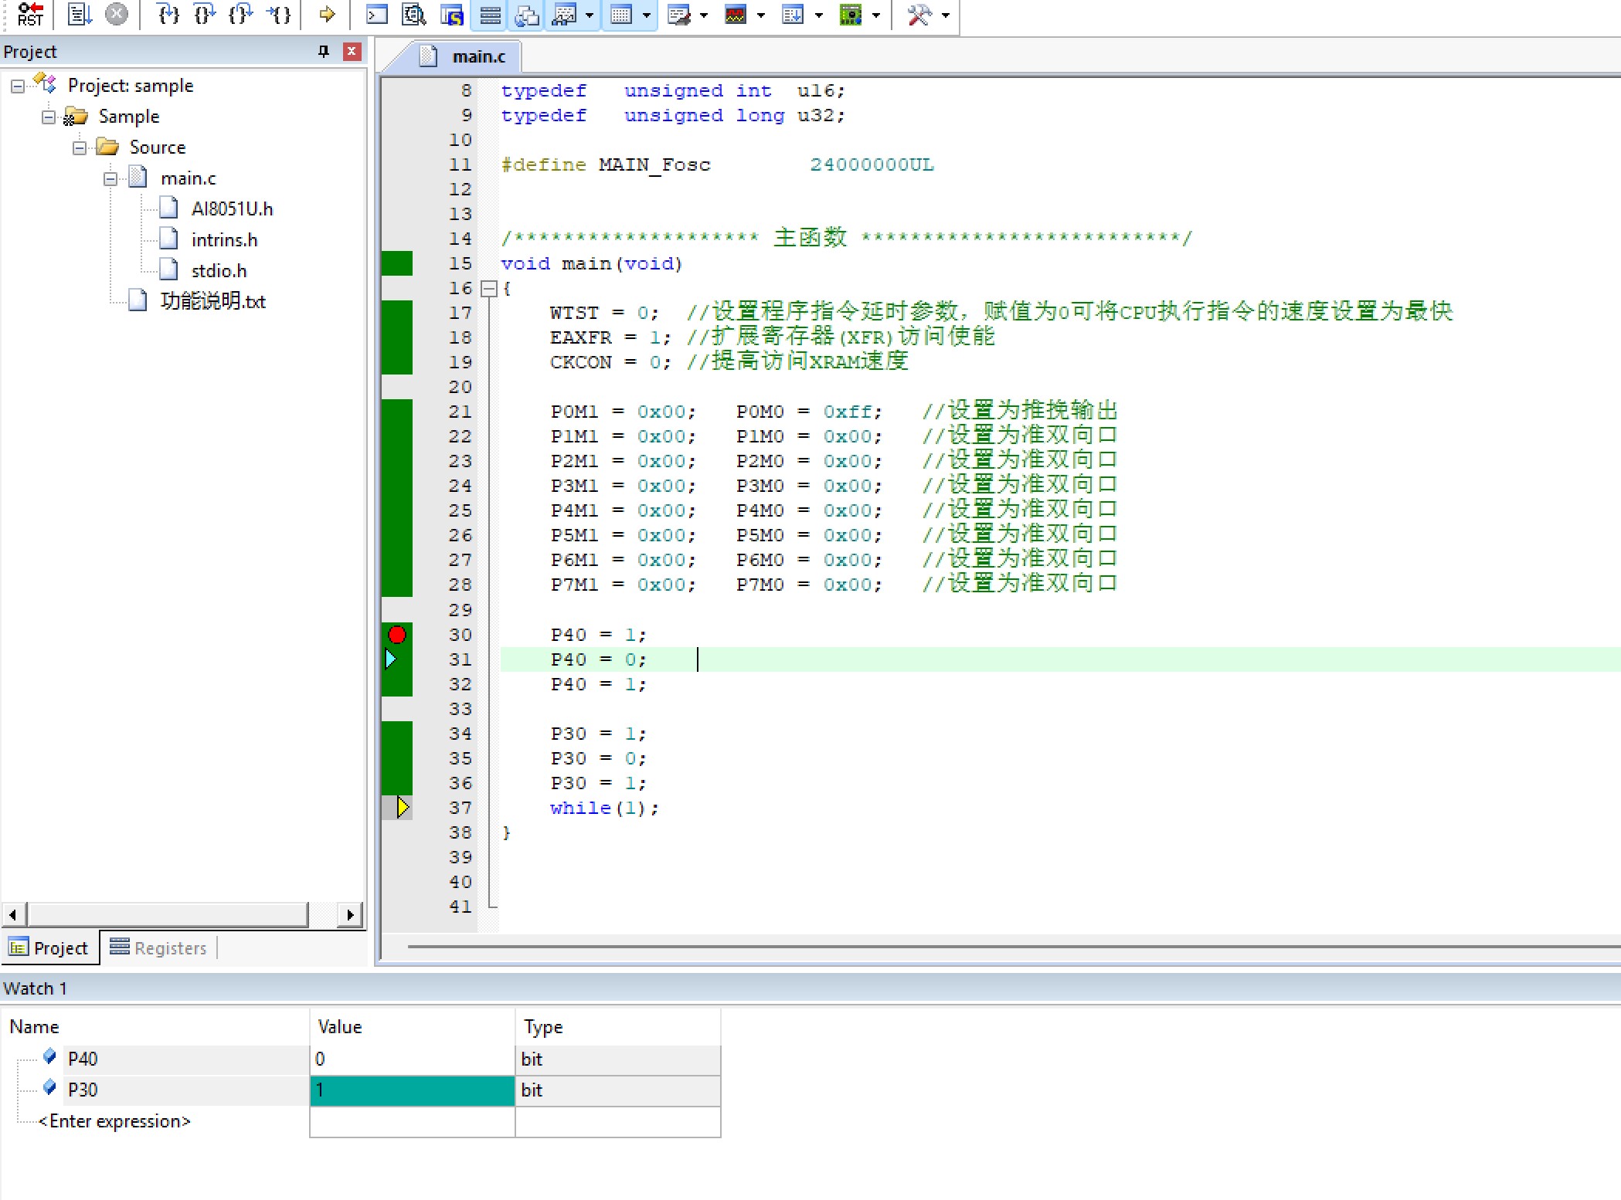Open the System Viewer dropdown arrow
The image size is (1621, 1200).
click(x=876, y=15)
